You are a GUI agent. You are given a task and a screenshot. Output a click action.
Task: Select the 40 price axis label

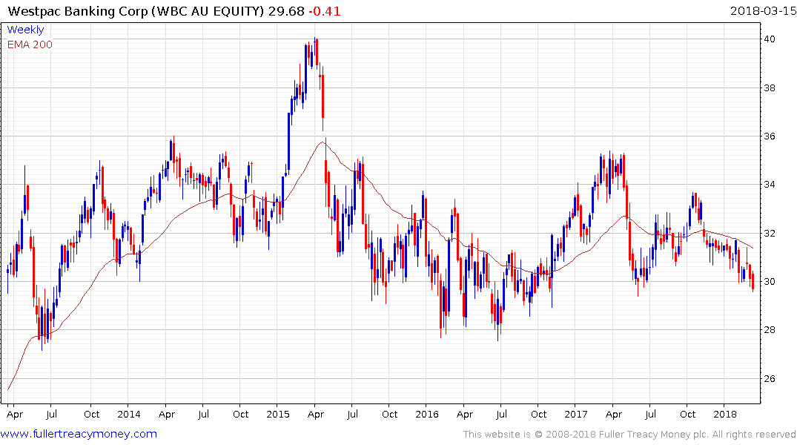tap(770, 39)
